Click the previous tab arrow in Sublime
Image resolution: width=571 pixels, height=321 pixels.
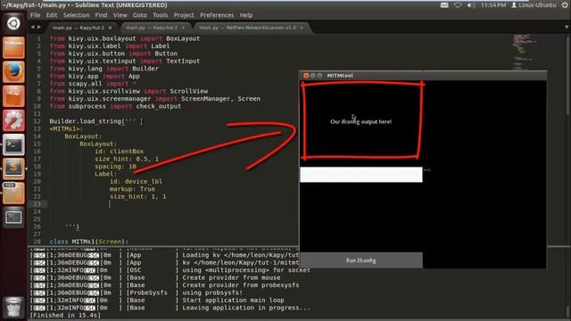click(32, 27)
